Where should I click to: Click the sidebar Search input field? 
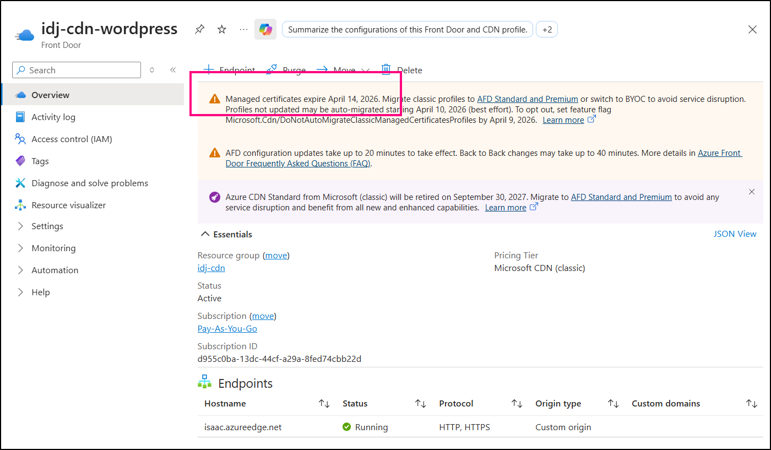click(x=77, y=70)
